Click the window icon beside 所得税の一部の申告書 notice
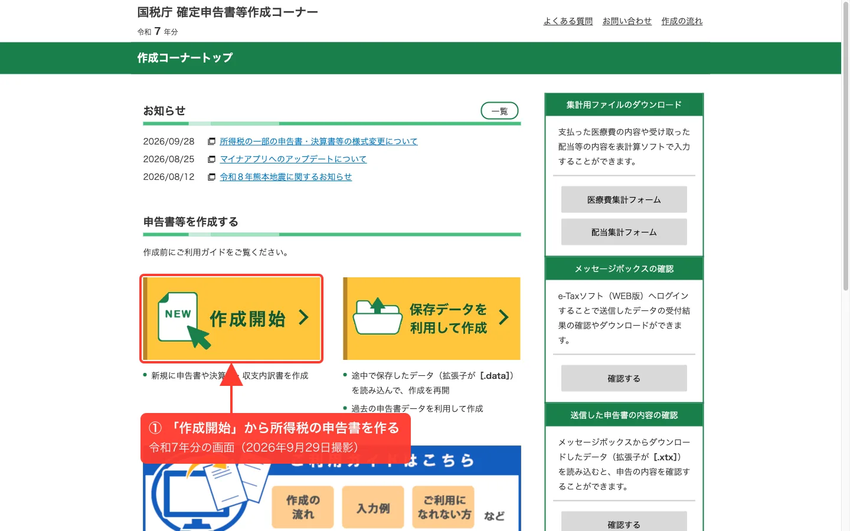850x531 pixels. (x=211, y=142)
